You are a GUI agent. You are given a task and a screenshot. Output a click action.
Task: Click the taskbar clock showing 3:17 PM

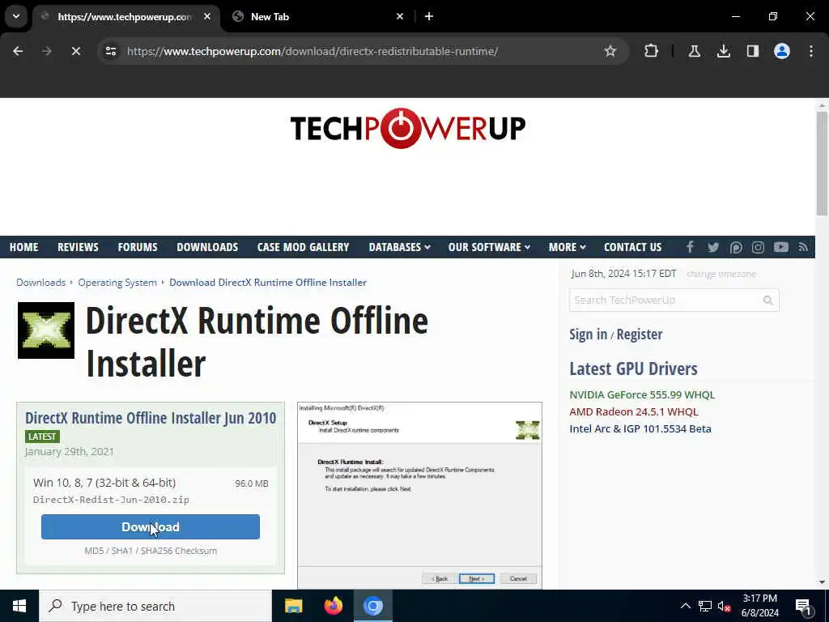[x=759, y=606]
